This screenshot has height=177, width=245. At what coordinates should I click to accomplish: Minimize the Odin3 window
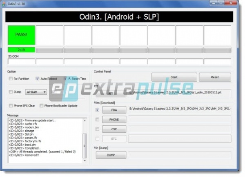[214, 3]
